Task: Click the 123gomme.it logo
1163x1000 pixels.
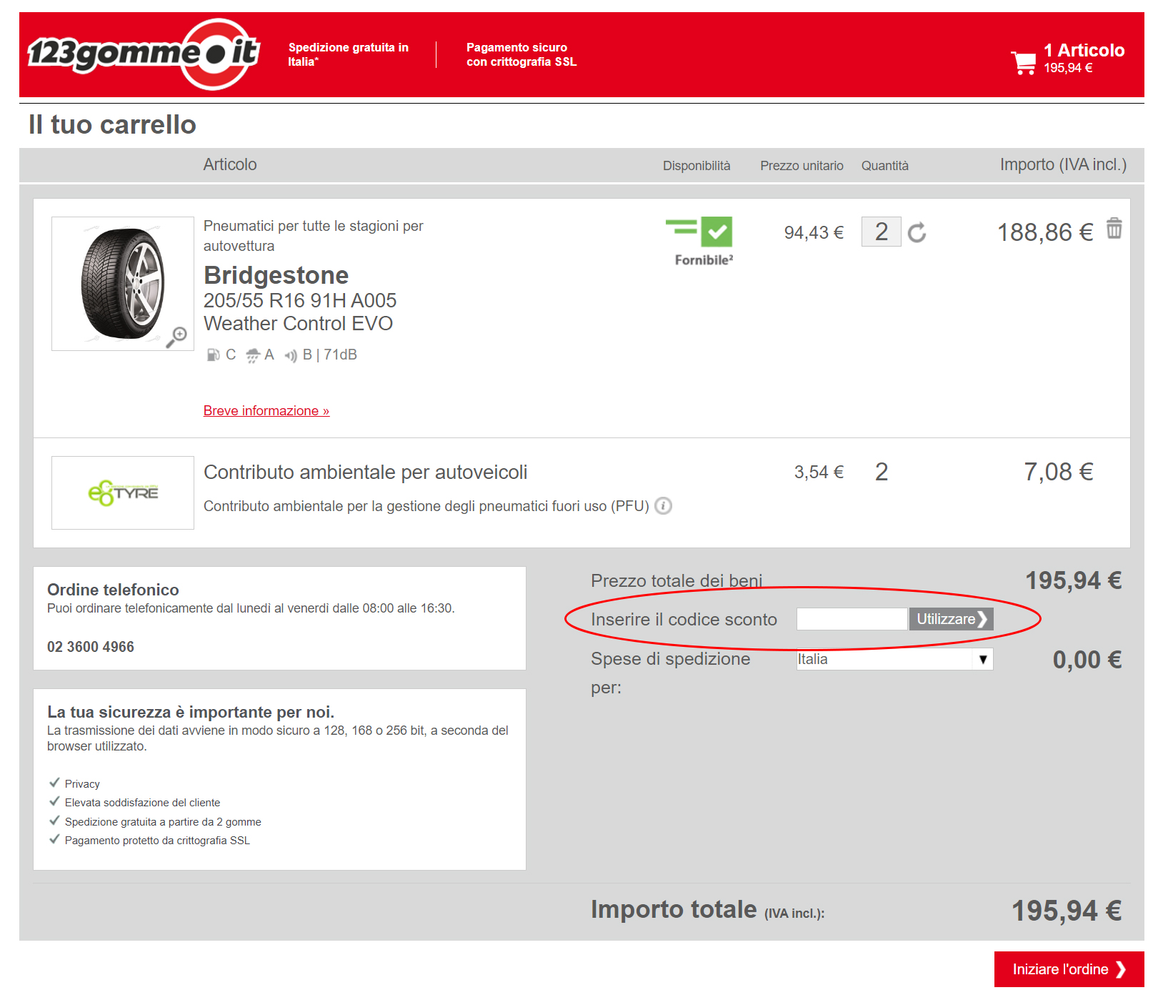Action: pyautogui.click(x=144, y=54)
